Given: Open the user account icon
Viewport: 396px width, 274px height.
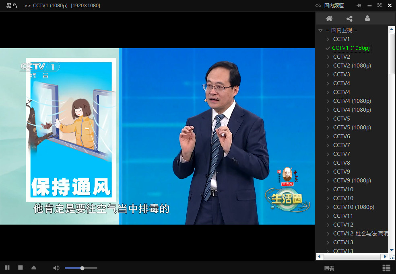Looking at the screenshot, I should pyautogui.click(x=367, y=18).
